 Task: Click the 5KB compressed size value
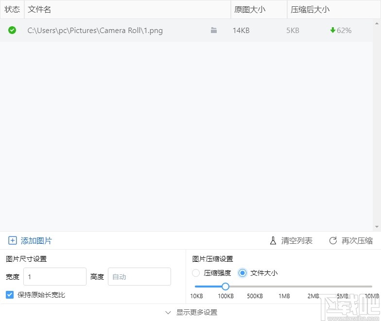click(293, 30)
